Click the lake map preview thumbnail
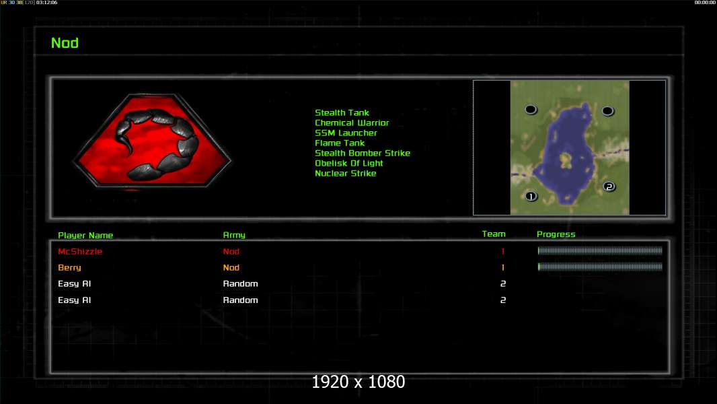The image size is (717, 404). (569, 147)
